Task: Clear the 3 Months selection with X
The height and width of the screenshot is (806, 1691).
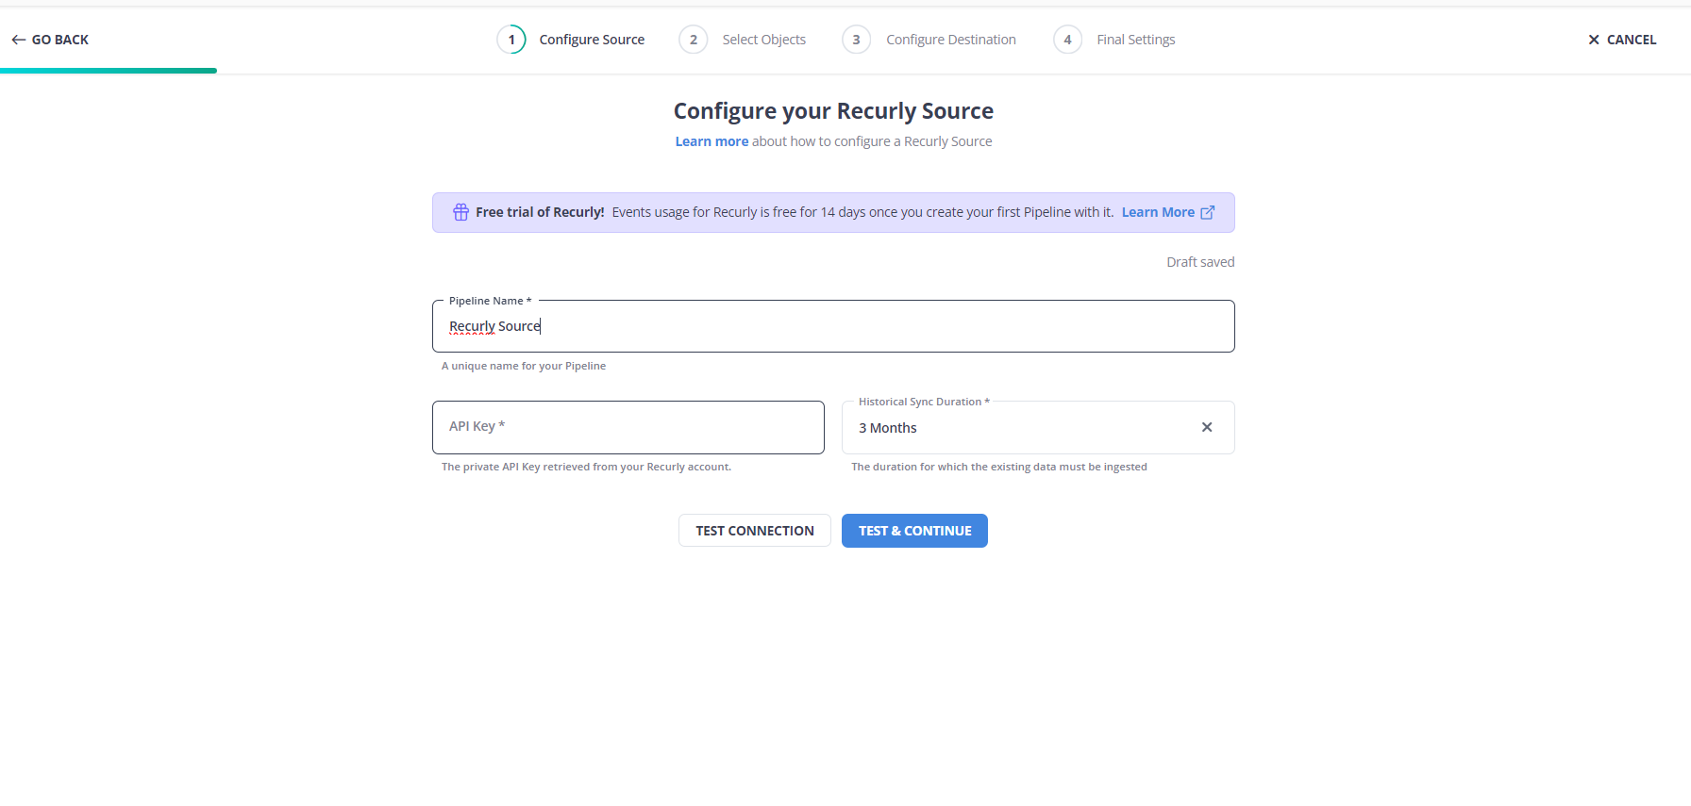Action: [1207, 427]
